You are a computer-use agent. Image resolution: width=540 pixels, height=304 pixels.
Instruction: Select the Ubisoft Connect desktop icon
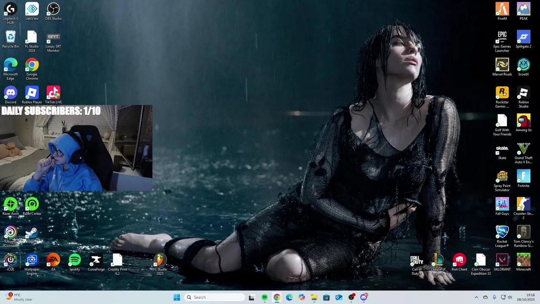click(11, 236)
